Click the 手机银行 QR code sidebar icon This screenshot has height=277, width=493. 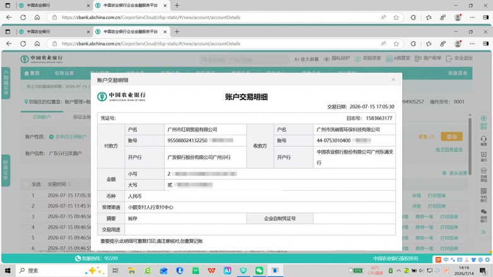tap(484, 191)
